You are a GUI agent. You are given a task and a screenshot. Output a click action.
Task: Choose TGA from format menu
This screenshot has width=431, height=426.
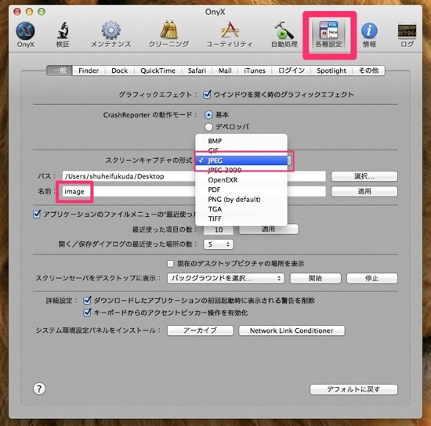(x=241, y=209)
